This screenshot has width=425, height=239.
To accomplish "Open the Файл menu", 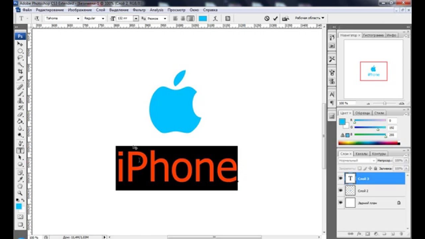I will (x=27, y=10).
